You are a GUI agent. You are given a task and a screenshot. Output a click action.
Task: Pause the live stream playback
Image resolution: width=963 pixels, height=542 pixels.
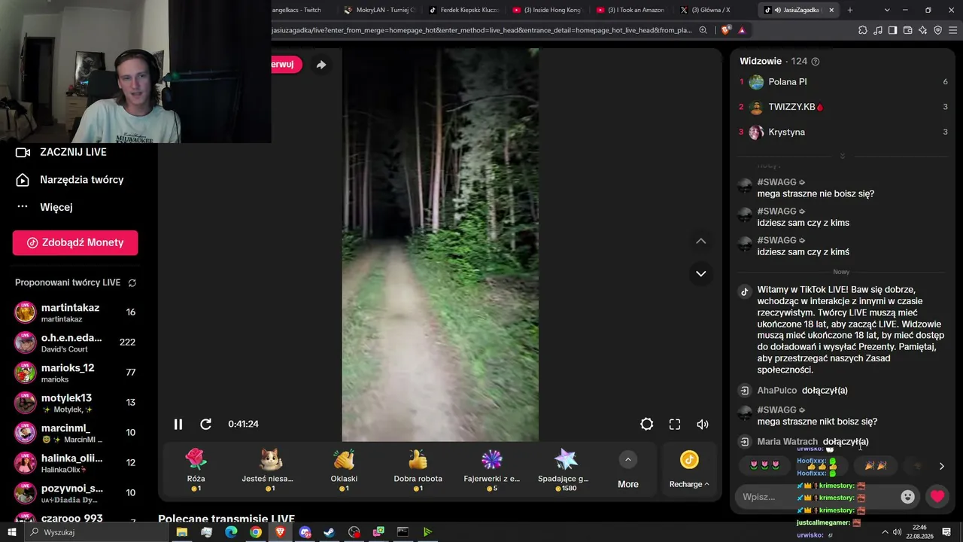[178, 424]
